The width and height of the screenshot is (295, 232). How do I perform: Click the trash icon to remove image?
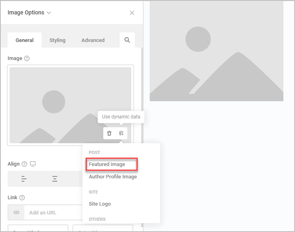[109, 133]
